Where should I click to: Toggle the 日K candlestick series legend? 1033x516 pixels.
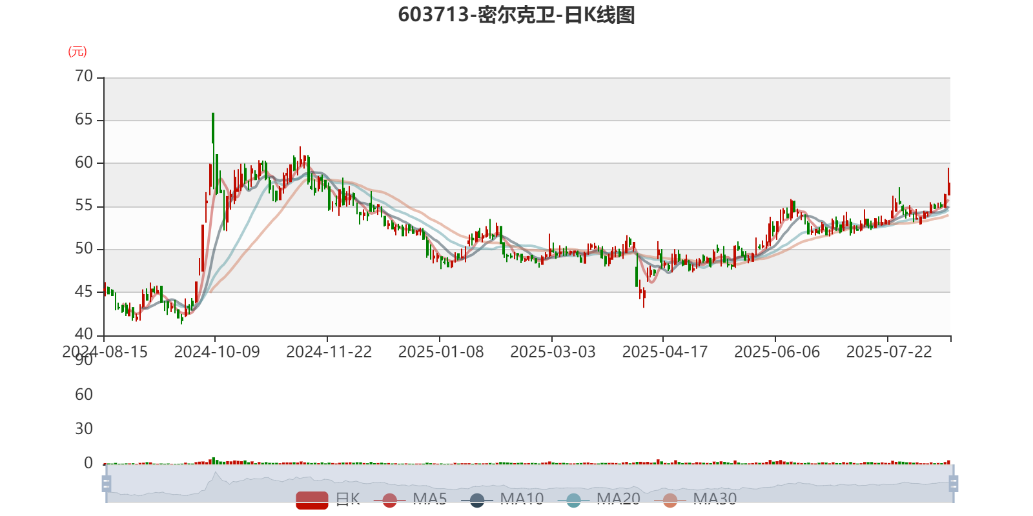[x=328, y=499]
